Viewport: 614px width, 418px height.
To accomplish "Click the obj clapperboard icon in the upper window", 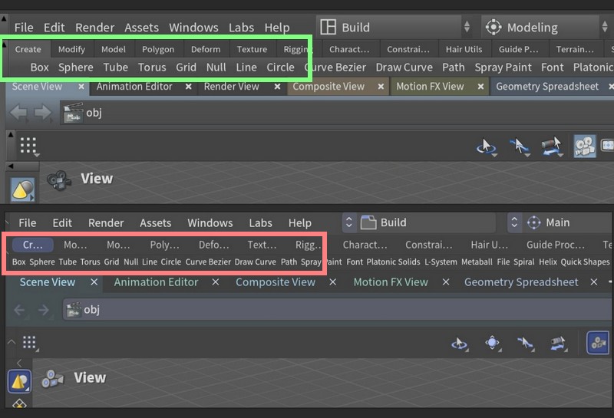I will click(x=73, y=113).
